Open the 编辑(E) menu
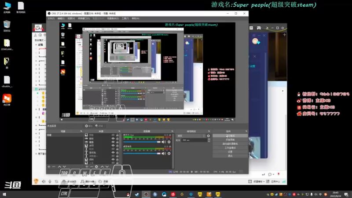352x198 pixels. [x=61, y=18]
